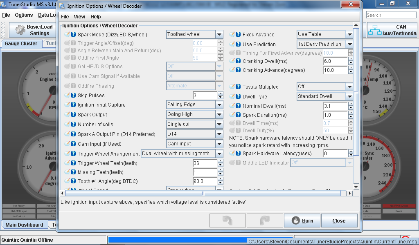Click help icon for Missing Teeth
Image resolution: width=419 pixels, height=245 pixels.
[x=73, y=172]
